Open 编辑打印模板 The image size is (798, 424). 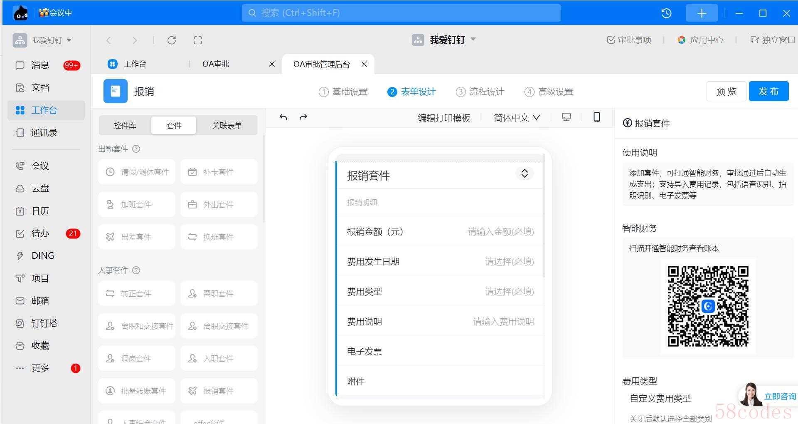[x=444, y=118]
